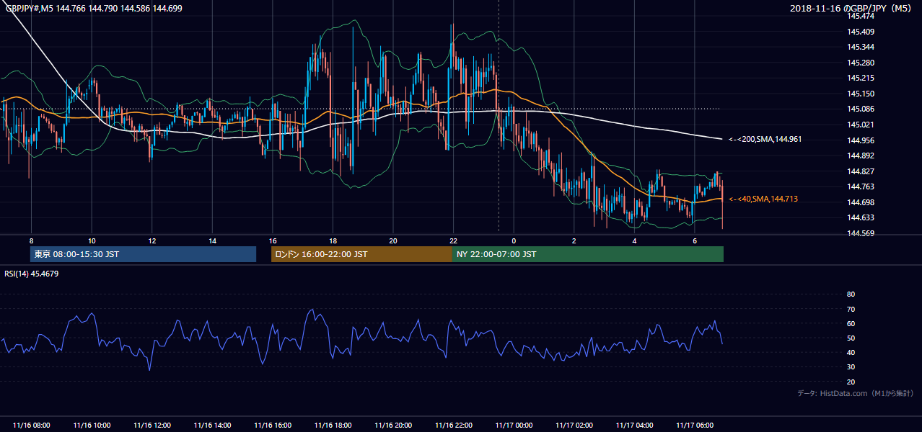Click price axis value 144.827
922x432 pixels.
click(861, 171)
